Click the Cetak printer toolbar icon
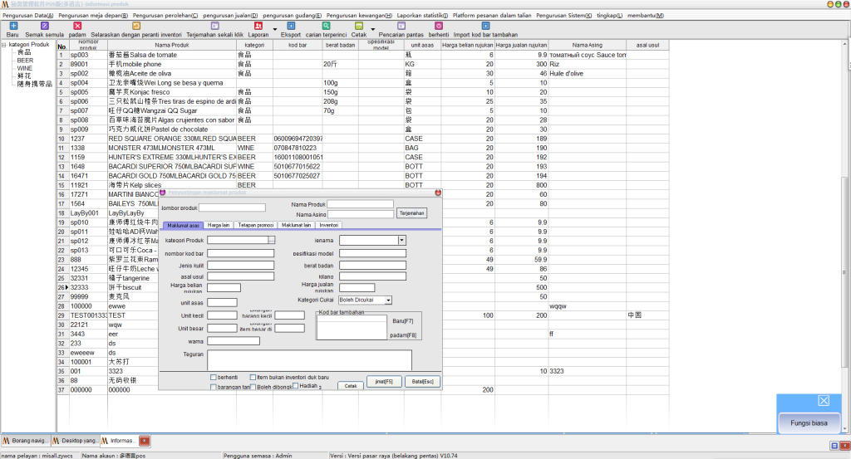Screen dimensions: 851x459 359,26
